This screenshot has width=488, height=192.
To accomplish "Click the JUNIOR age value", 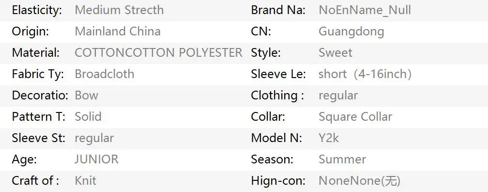I will click(96, 159).
